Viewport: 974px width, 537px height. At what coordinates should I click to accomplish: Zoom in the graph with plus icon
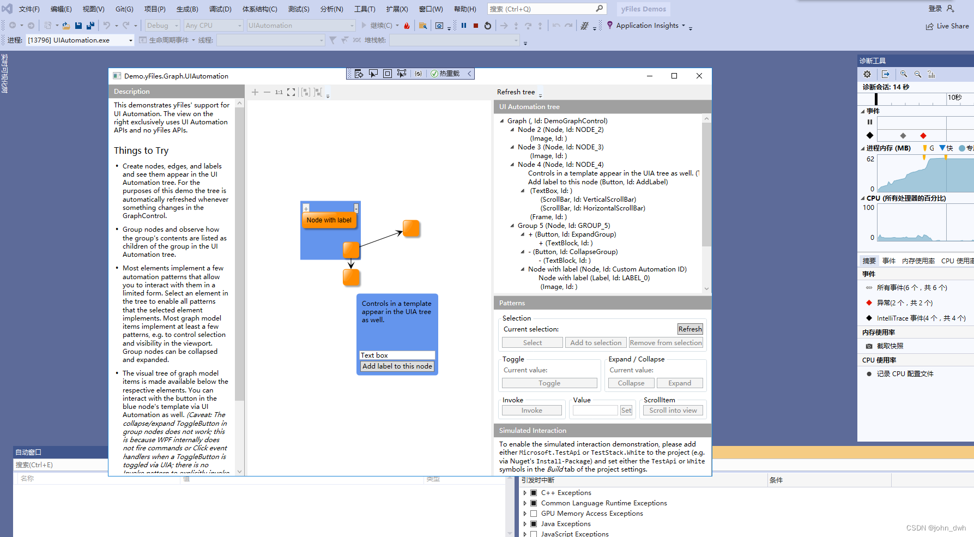coord(255,92)
